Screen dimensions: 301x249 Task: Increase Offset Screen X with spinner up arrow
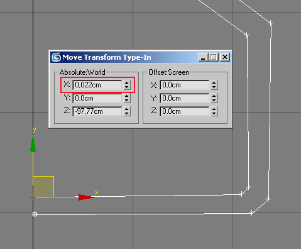(214, 82)
